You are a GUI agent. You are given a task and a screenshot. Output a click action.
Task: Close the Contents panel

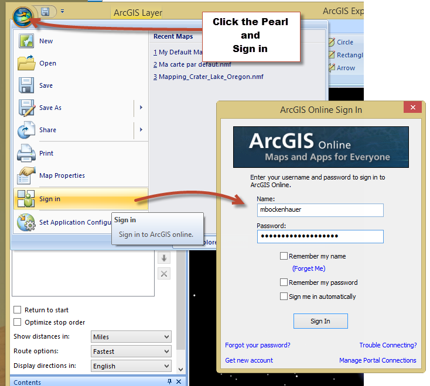179,382
